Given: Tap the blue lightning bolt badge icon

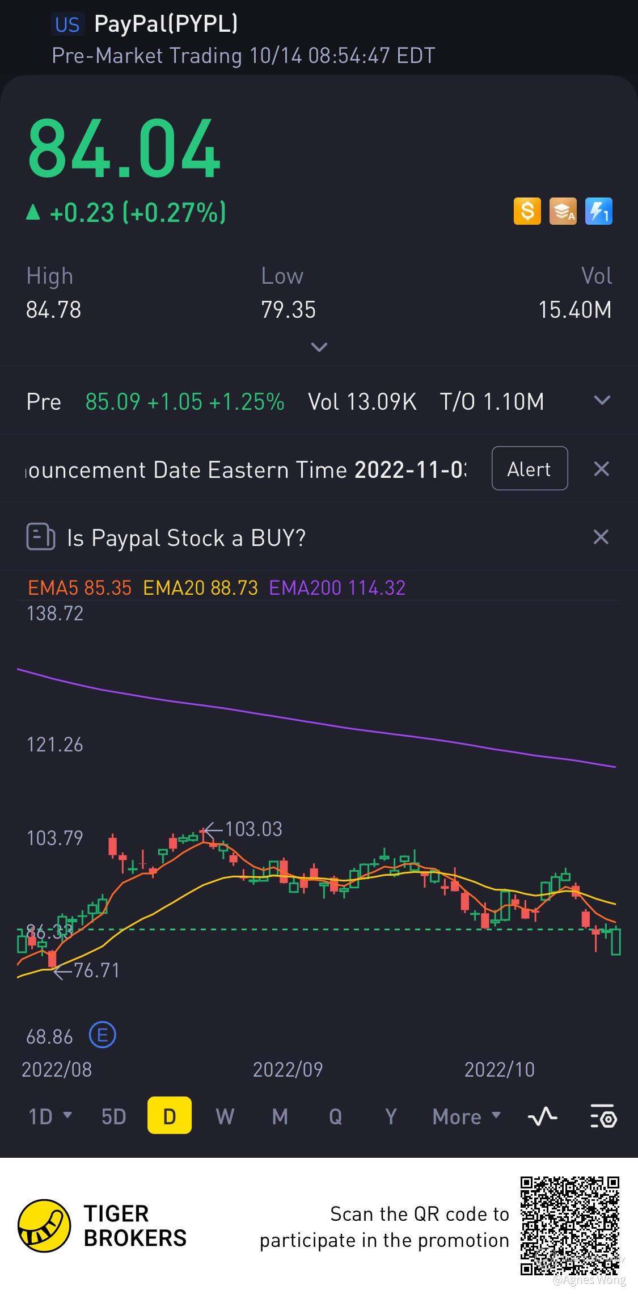Looking at the screenshot, I should [599, 212].
